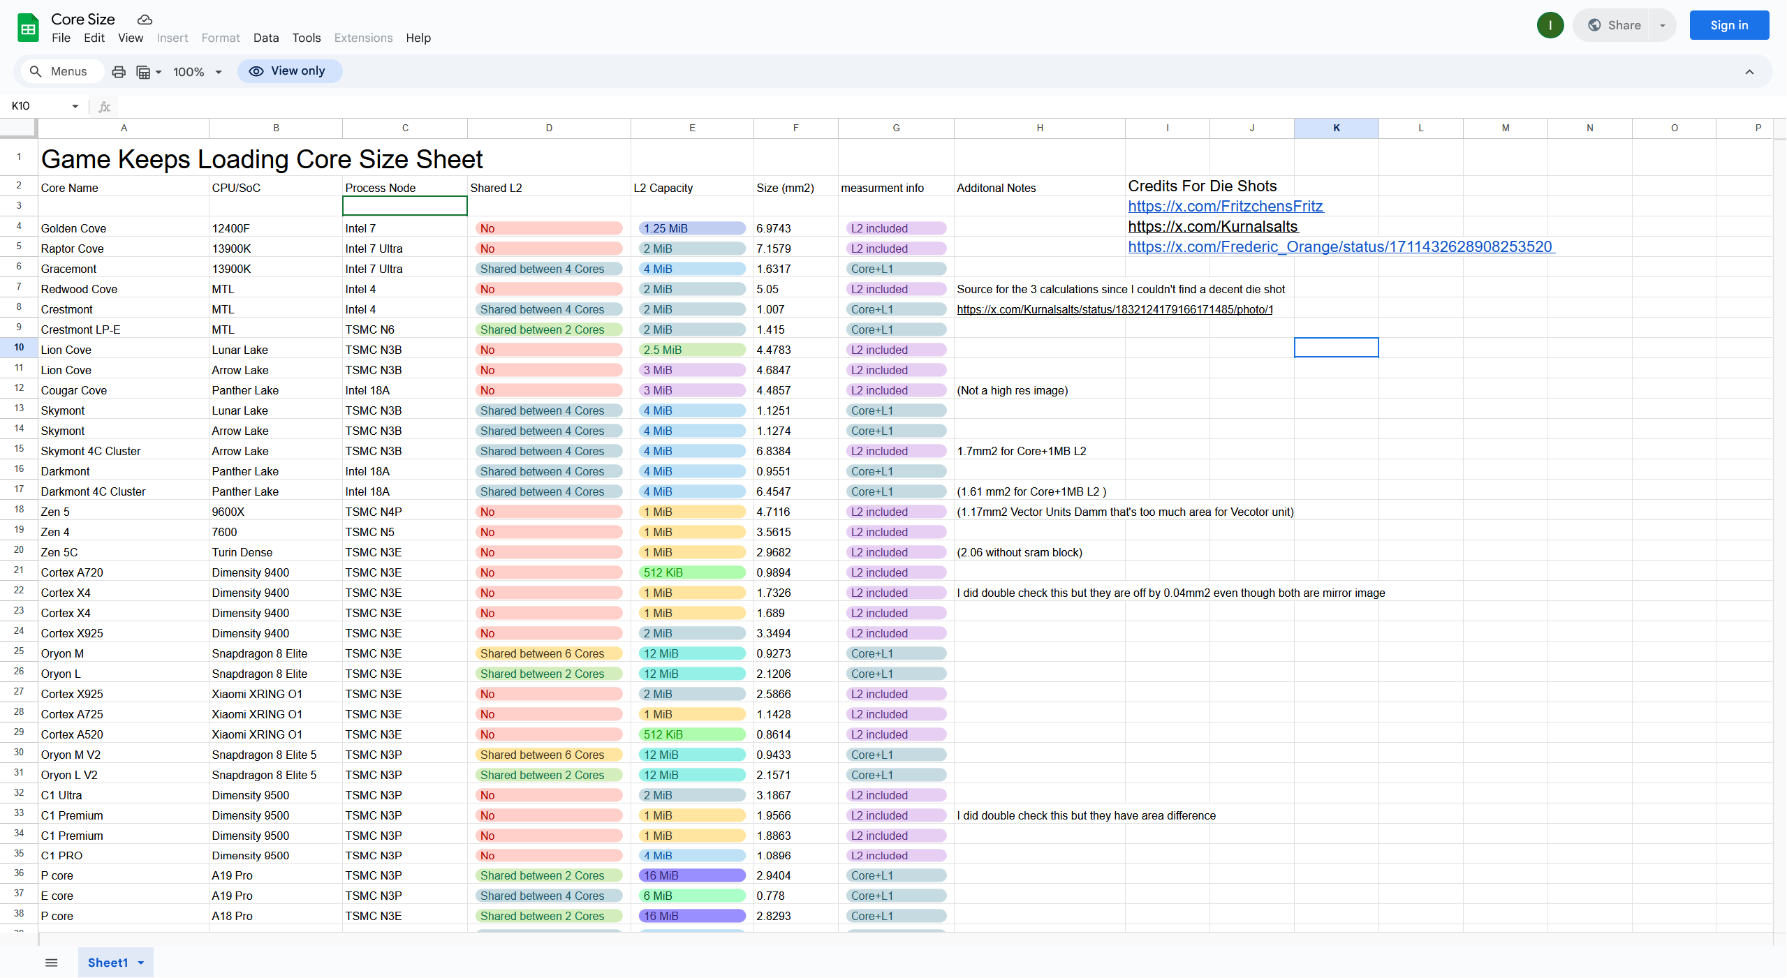
Task: Click the print icon in toolbar
Action: [x=119, y=71]
